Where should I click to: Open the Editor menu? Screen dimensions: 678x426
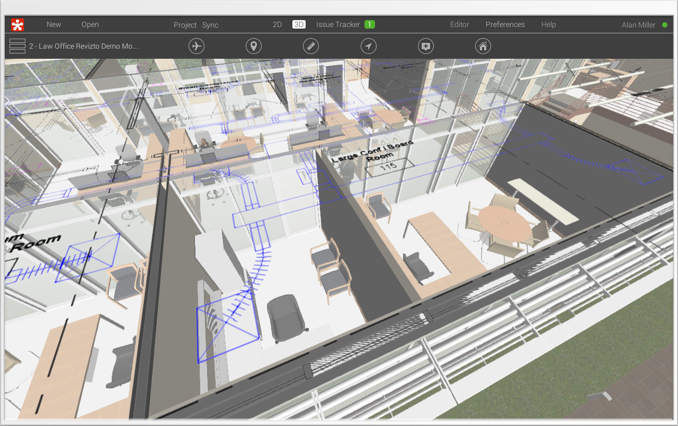tap(460, 24)
